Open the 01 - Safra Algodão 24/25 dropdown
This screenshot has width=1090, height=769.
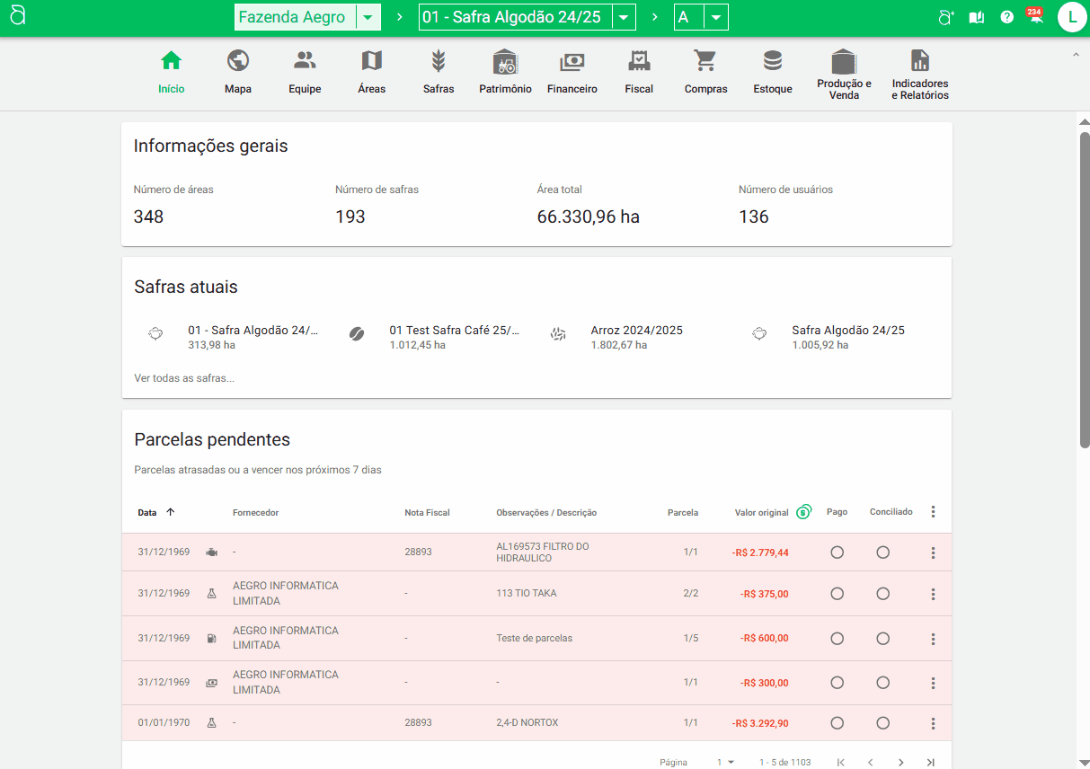pos(624,17)
